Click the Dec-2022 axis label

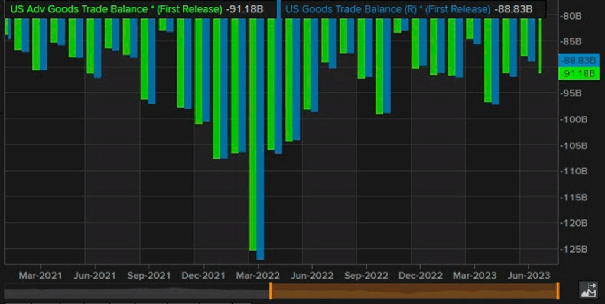(420, 276)
